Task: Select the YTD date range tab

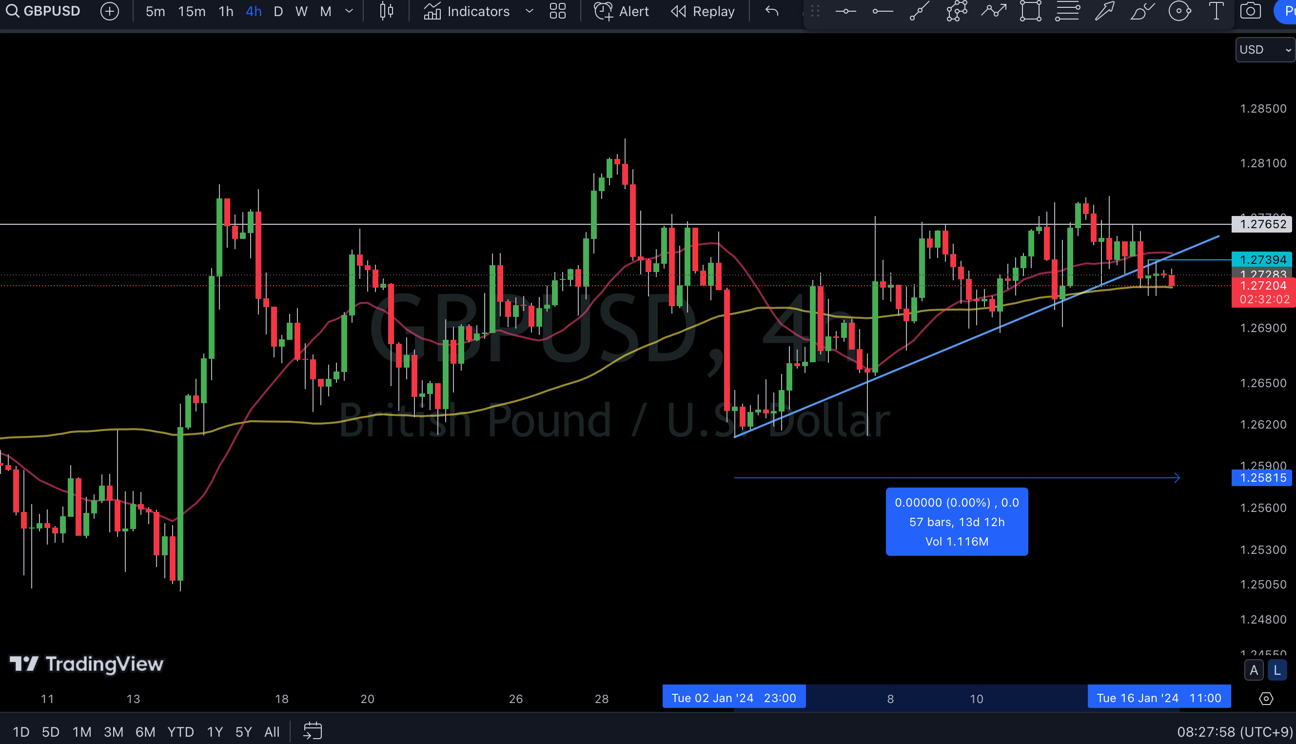Action: tap(180, 732)
